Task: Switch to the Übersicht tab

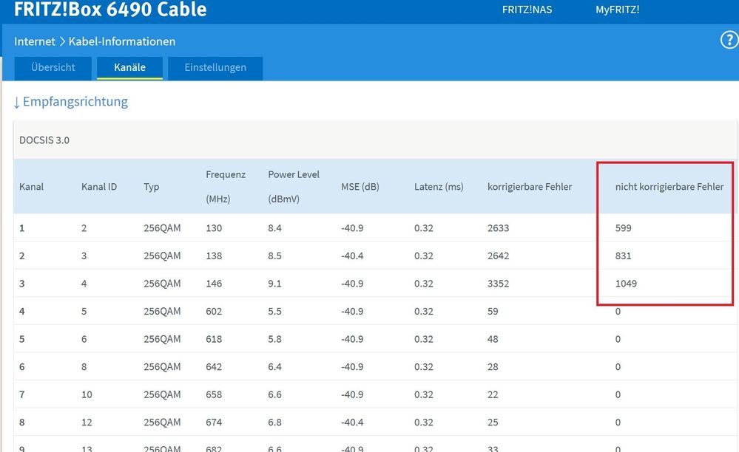Action: (x=53, y=67)
